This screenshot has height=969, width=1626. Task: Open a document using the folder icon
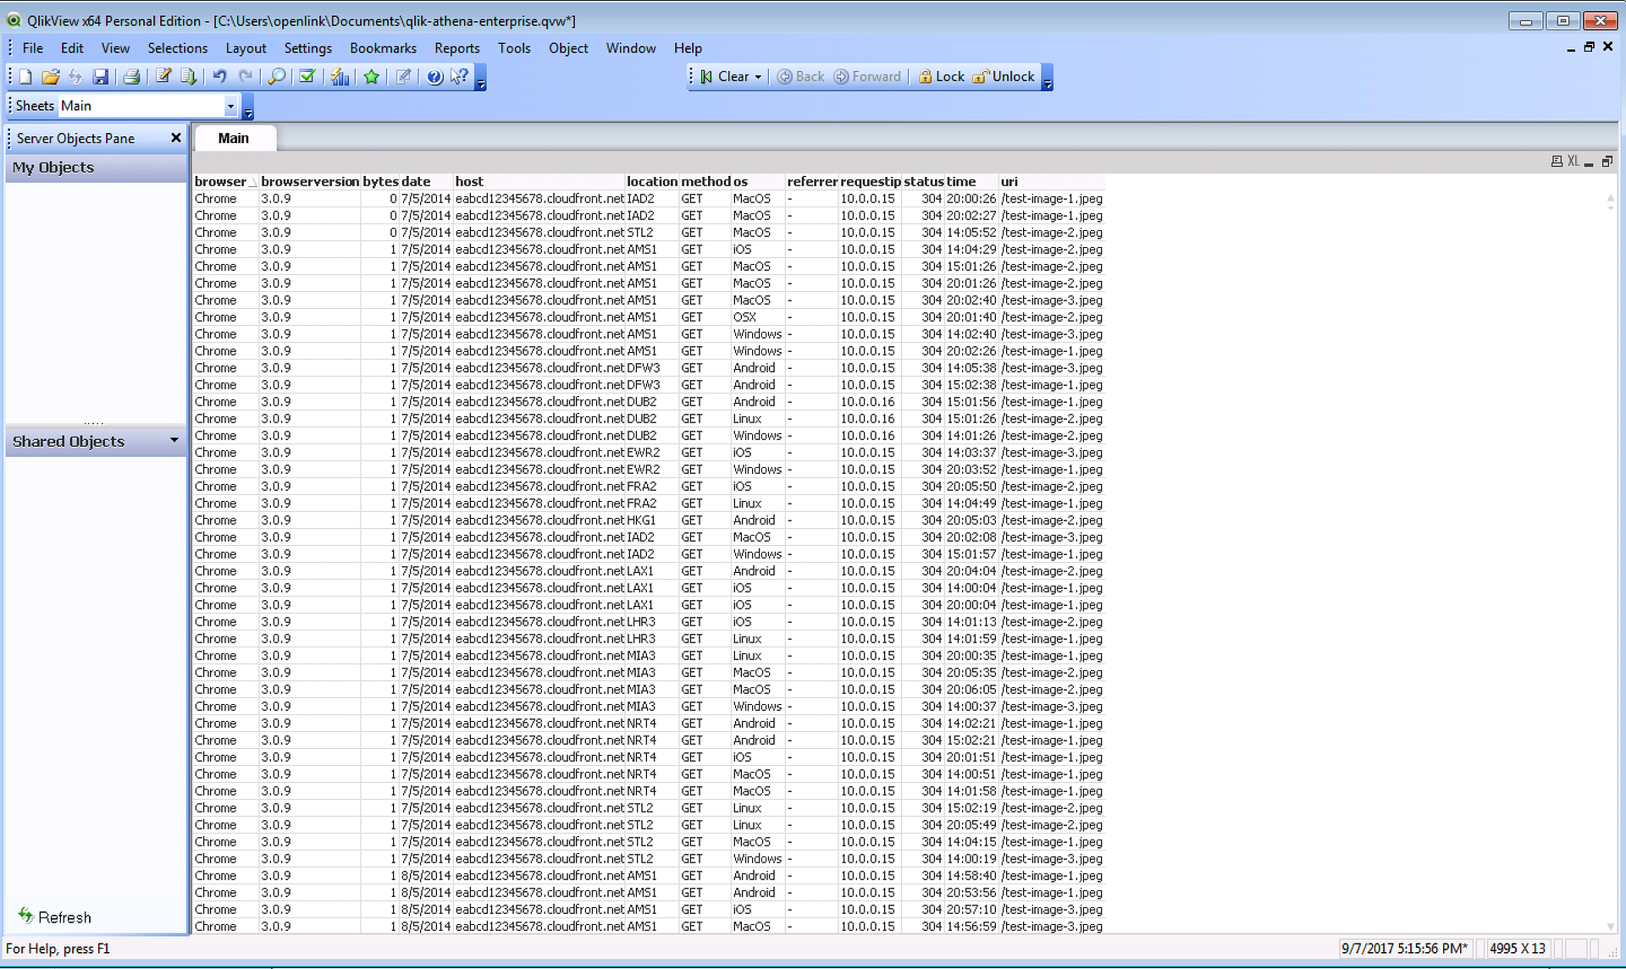(x=51, y=77)
